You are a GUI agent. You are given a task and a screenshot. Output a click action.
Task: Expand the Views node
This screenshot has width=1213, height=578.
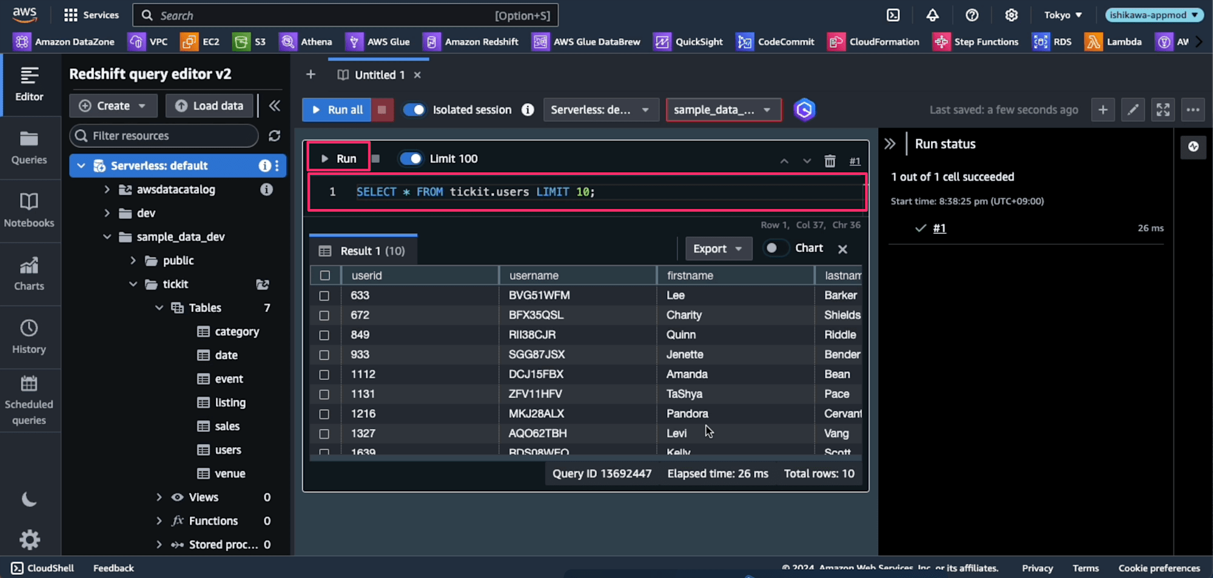pyautogui.click(x=159, y=497)
